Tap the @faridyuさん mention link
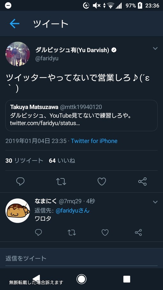Image resolution: width=163 pixels, height=290 pixels. pos(73,210)
